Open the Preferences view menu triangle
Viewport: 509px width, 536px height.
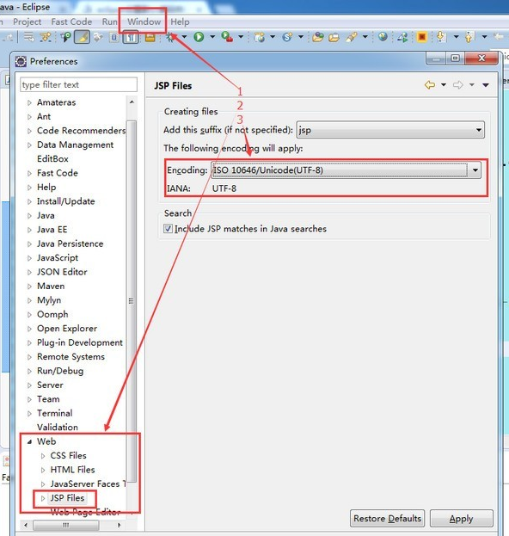click(486, 85)
